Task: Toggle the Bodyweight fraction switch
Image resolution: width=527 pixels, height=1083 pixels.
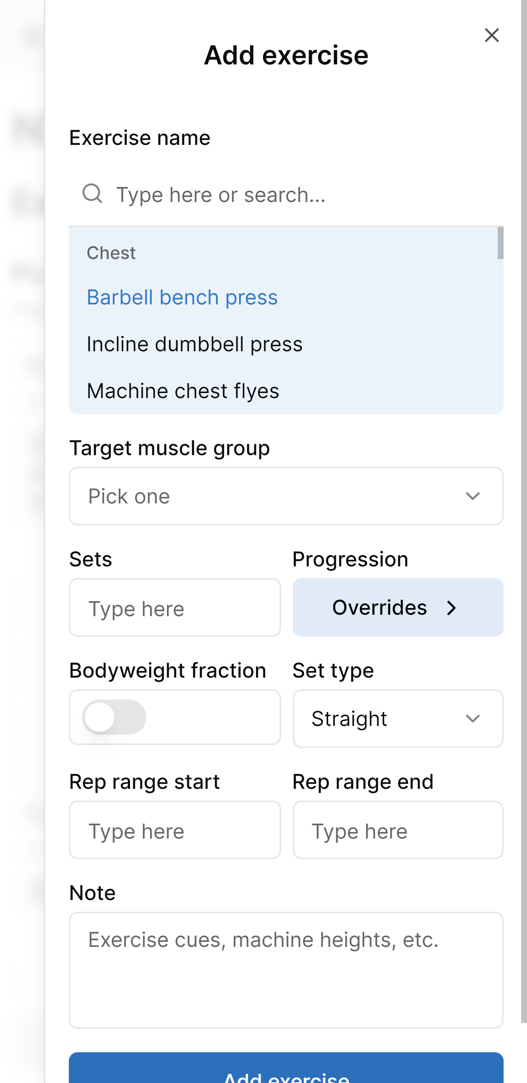Action: point(115,717)
